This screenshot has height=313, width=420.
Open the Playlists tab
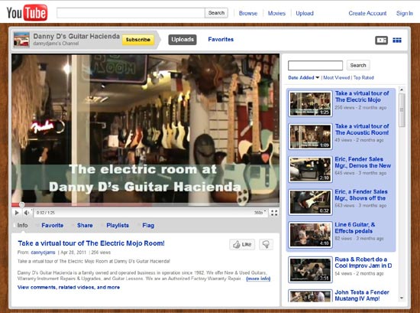pos(118,226)
